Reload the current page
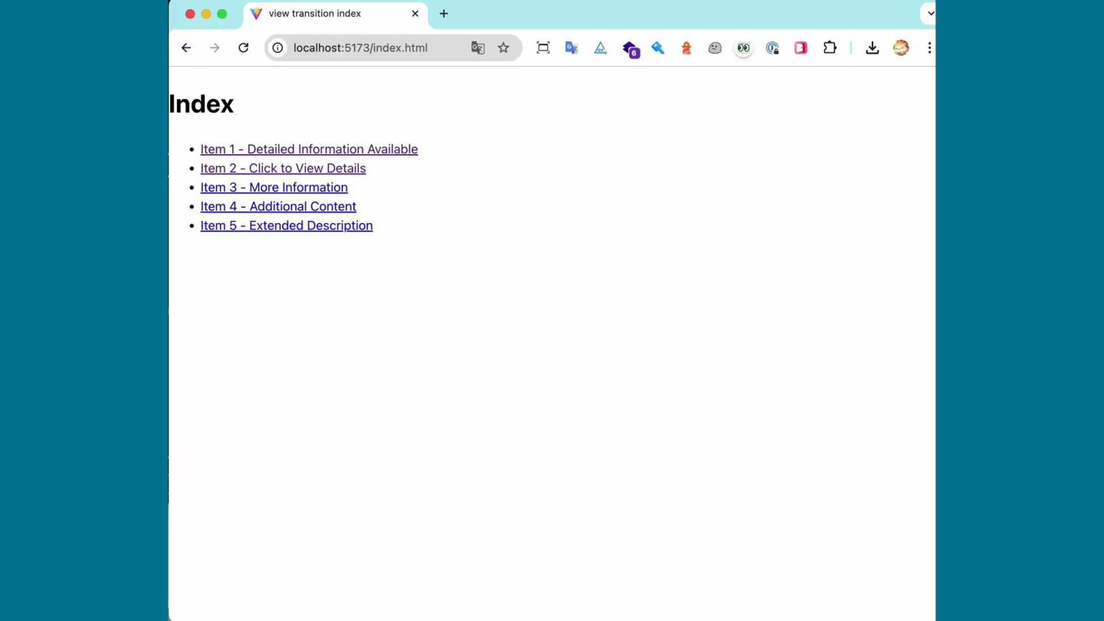Image resolution: width=1104 pixels, height=621 pixels. (x=243, y=48)
